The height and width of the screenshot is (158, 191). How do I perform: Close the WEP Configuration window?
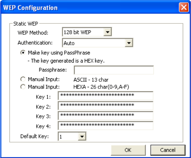(x=184, y=8)
